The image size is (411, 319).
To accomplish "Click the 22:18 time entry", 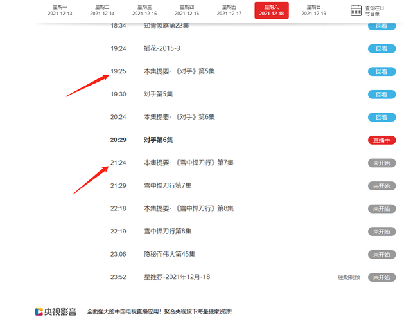I will [118, 208].
